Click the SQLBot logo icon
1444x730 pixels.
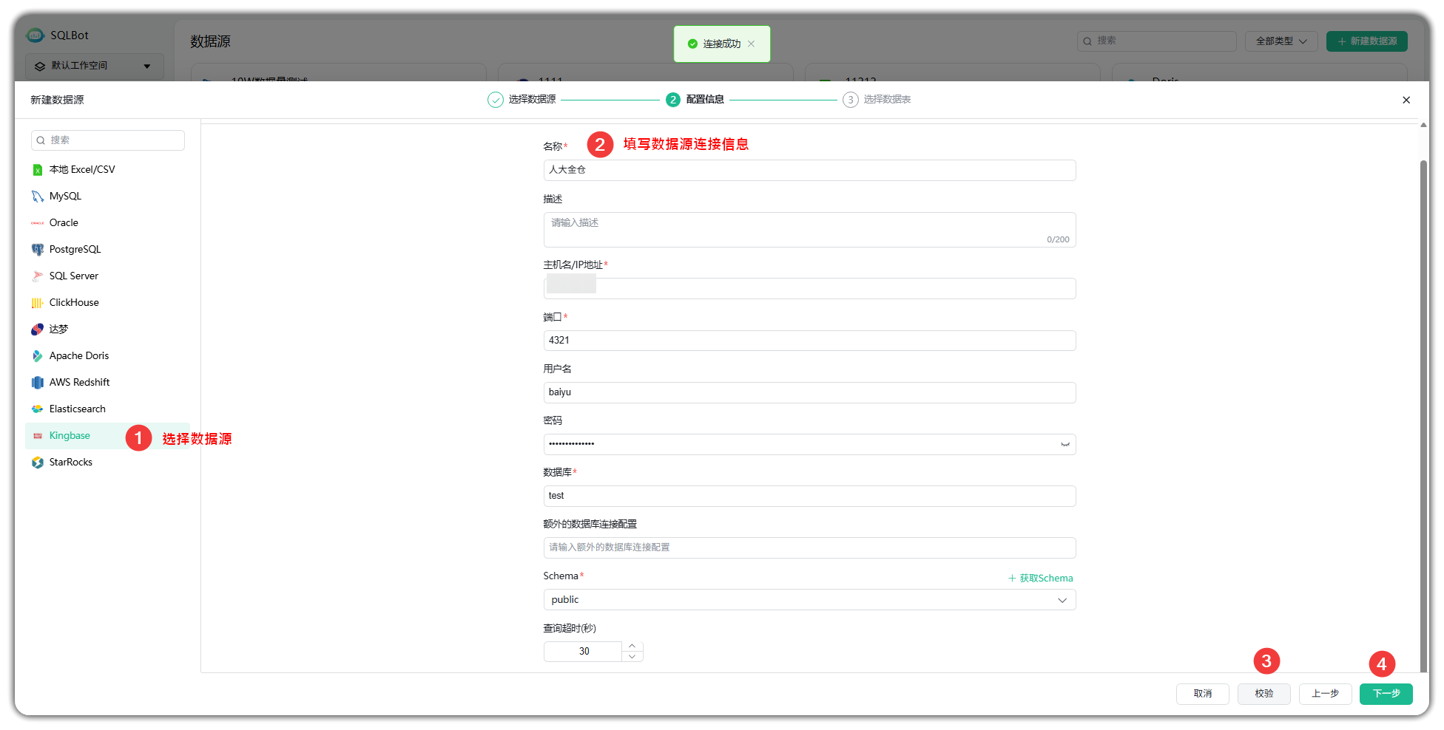(x=34, y=35)
